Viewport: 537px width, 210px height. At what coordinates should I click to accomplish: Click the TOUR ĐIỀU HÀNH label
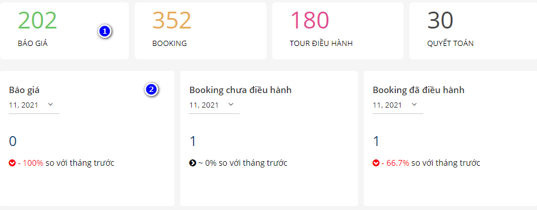click(321, 44)
